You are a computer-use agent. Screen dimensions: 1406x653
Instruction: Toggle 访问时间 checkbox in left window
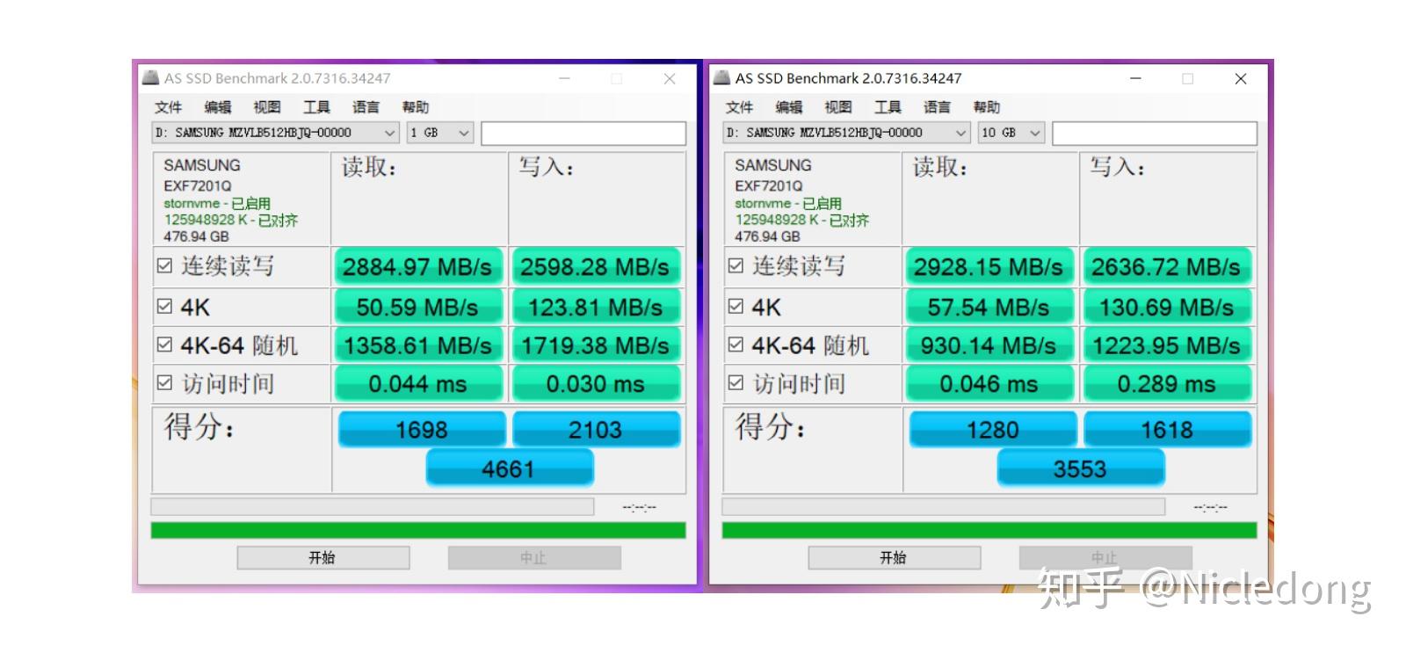(x=164, y=382)
